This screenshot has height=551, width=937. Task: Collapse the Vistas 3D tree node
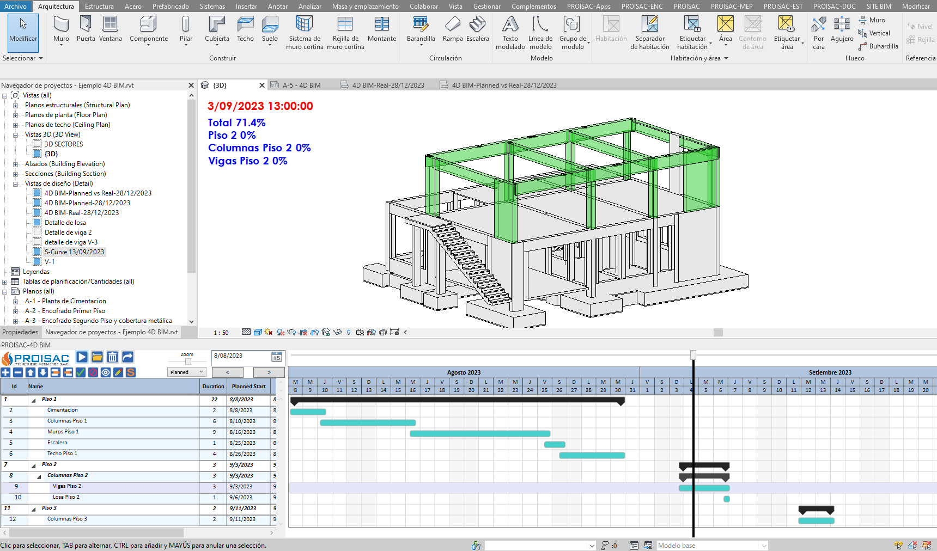(x=15, y=134)
